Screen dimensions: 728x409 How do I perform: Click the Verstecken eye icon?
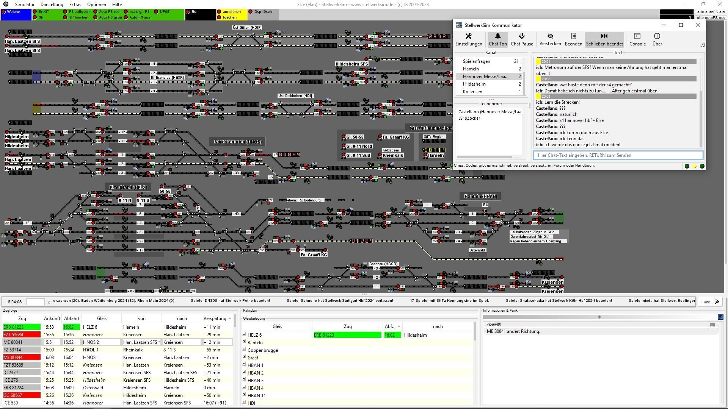pos(550,36)
